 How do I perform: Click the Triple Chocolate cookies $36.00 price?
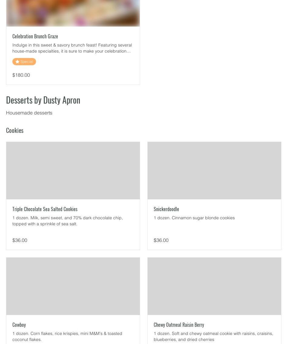pos(20,240)
